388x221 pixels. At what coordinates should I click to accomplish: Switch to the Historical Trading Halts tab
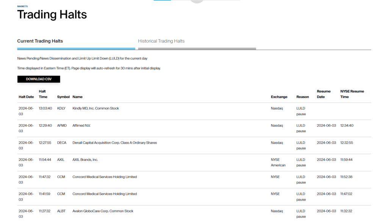click(161, 41)
